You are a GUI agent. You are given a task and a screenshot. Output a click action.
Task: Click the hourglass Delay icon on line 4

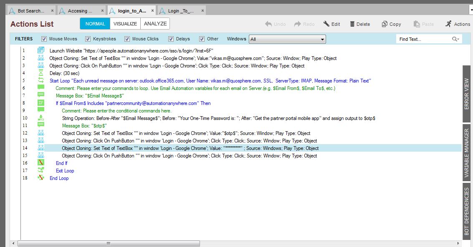coord(41,73)
